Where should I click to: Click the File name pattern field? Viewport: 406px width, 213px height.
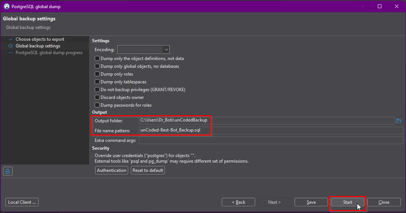tap(270, 130)
